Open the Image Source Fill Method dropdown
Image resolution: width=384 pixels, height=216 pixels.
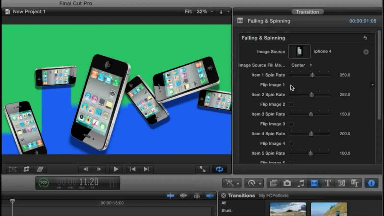301,65
